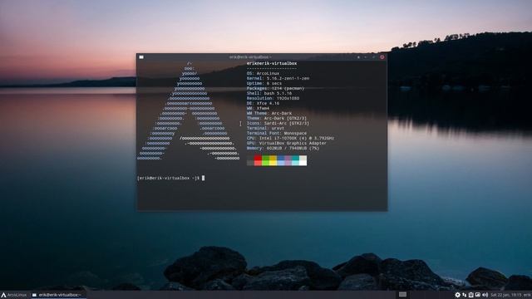Image resolution: width=532 pixels, height=299 pixels.
Task: Click the 'Theme: Arc-Dark [GTK2/3]' line
Action: pos(277,118)
